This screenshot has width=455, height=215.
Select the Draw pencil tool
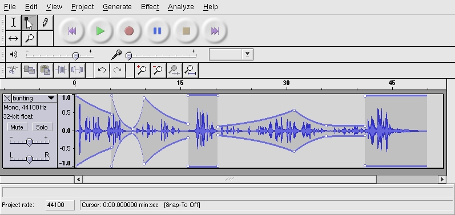(45, 23)
